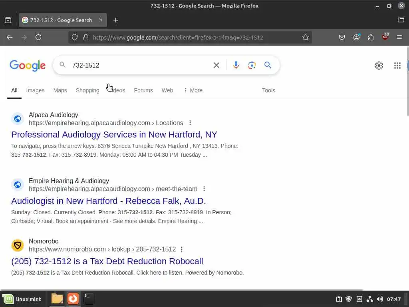Click the URL in the address bar
This screenshot has width=409, height=307.
pos(178,37)
